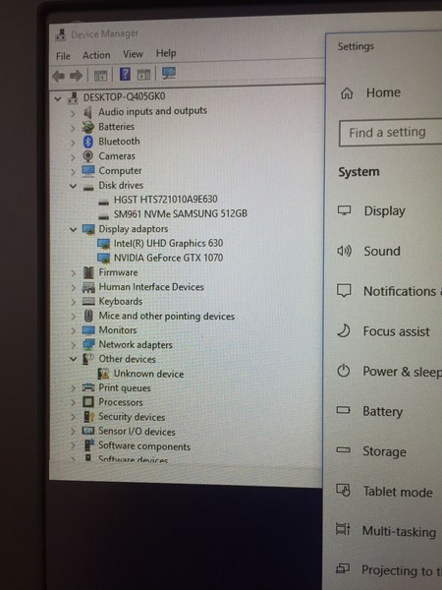Click the Find a setting search box
The image size is (442, 590).
click(x=391, y=133)
